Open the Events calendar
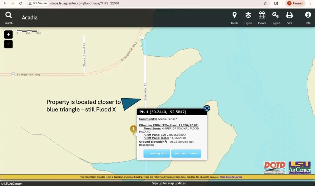 (262, 18)
